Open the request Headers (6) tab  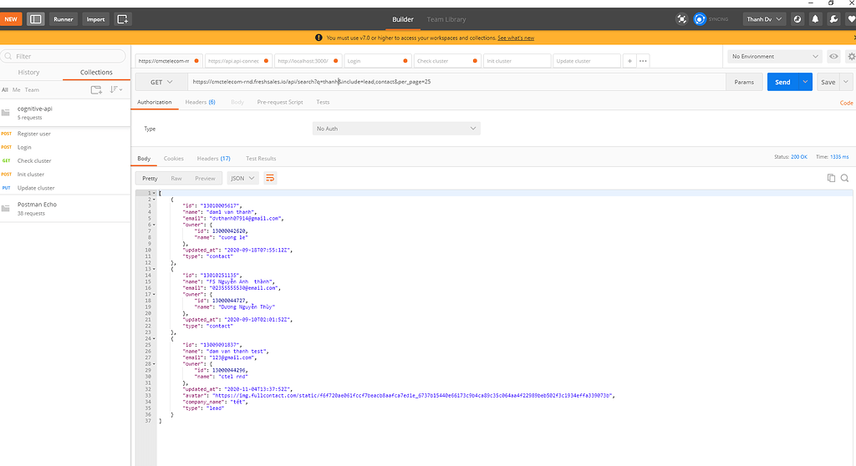[200, 102]
